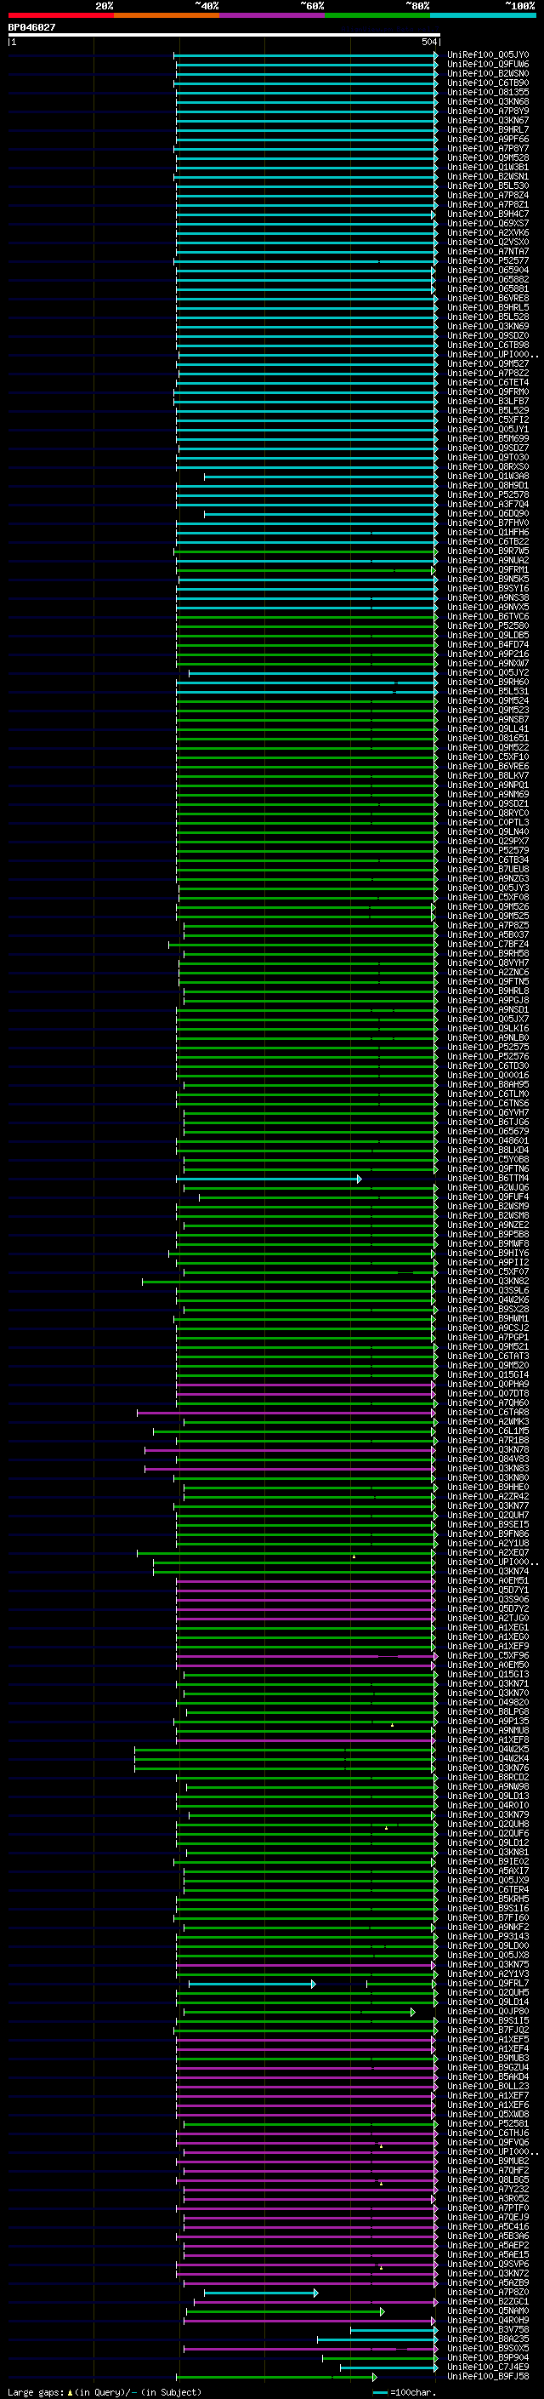
Task: Select label UniRef100_Q1W3B1
Action: [x=487, y=168]
